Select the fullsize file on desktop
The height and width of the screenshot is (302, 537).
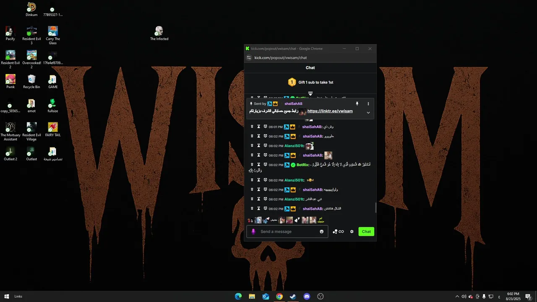click(52, 106)
